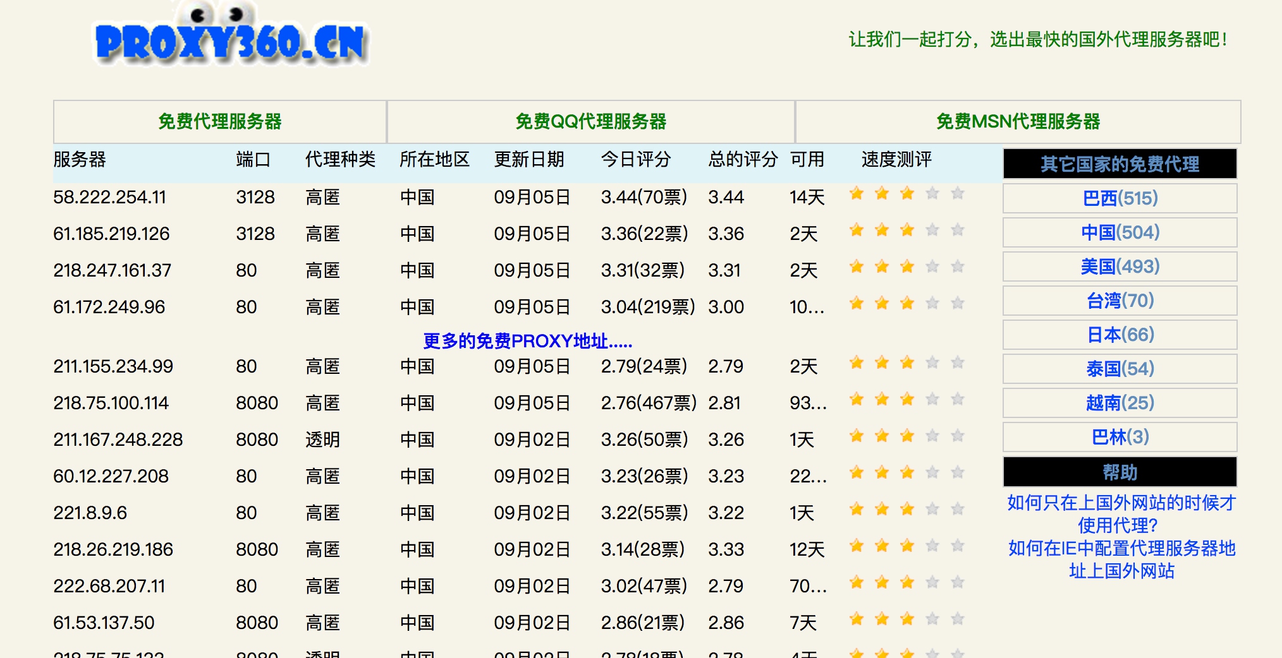Click score 3.44(70票) in first row
The image size is (1282, 658).
pos(644,197)
